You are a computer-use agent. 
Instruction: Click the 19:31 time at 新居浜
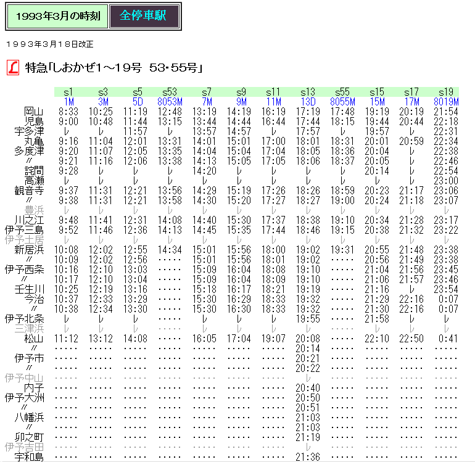[x=342, y=250]
